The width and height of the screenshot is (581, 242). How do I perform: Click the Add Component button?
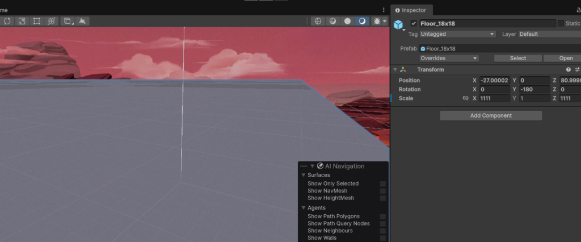click(x=491, y=115)
